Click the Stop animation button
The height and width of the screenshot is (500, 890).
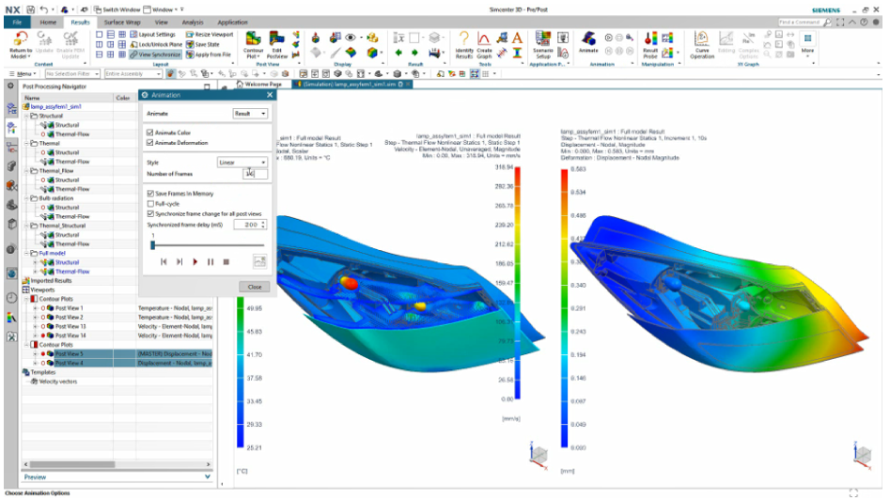(226, 261)
